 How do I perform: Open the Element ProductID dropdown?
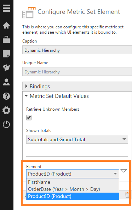[73, 174]
